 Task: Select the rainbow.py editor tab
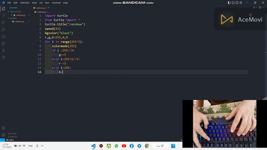point(41,8)
